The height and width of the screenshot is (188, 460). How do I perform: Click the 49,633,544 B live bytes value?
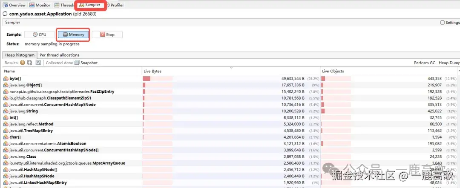293,79
